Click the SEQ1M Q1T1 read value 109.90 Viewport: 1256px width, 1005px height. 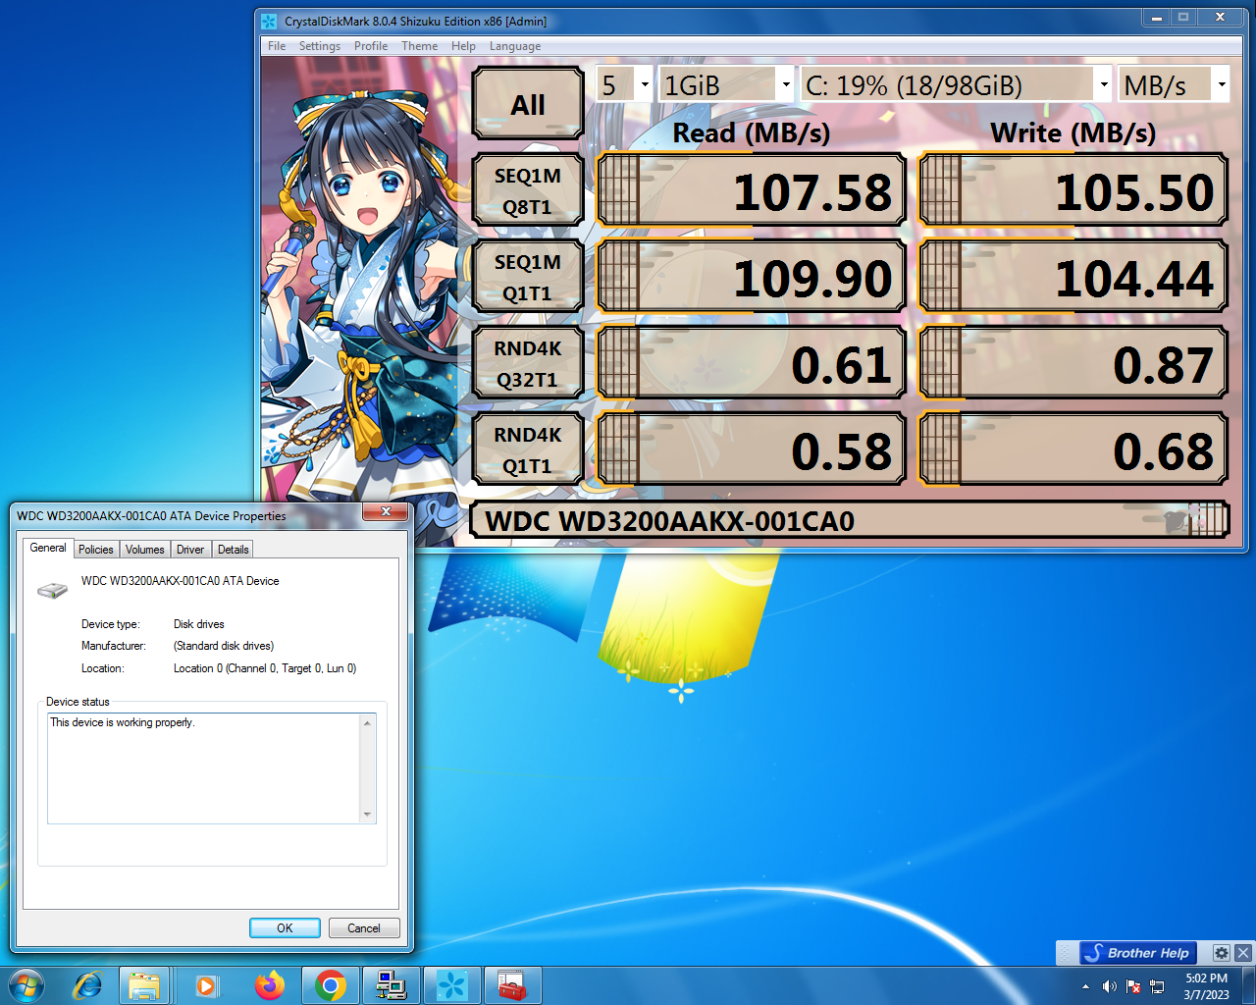[751, 277]
